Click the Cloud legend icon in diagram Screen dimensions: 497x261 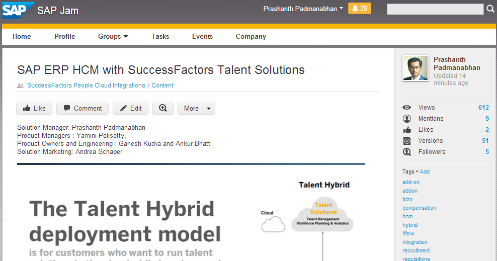pos(273,224)
